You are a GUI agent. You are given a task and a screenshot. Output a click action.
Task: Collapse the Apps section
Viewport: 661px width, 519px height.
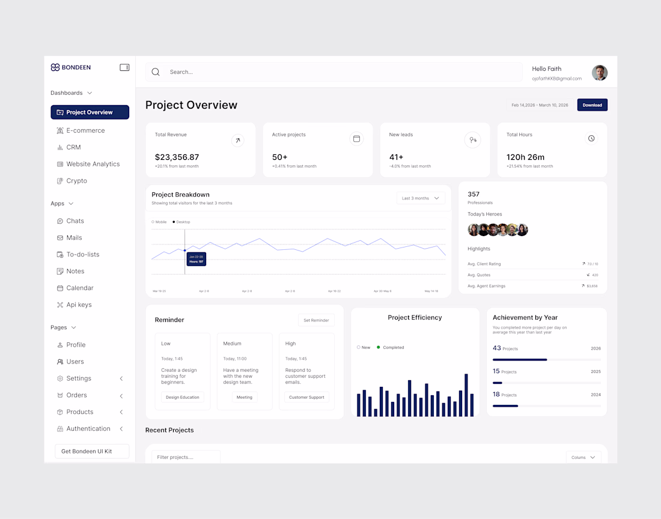(71, 204)
